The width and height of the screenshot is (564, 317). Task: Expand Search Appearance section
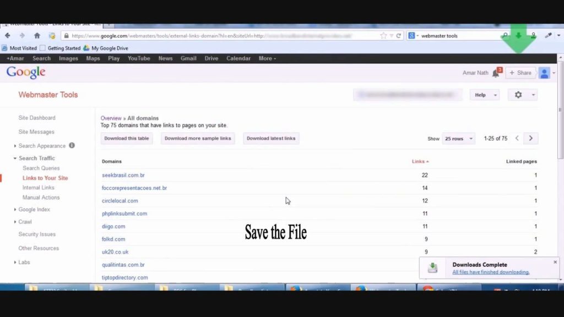click(x=15, y=146)
